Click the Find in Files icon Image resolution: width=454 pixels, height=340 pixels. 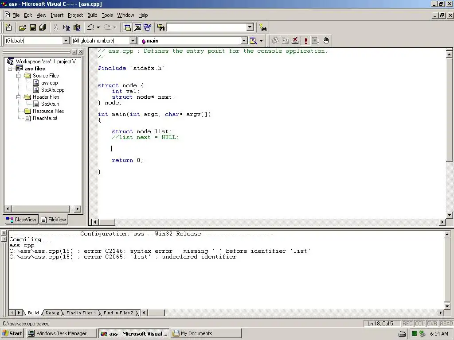point(161,27)
